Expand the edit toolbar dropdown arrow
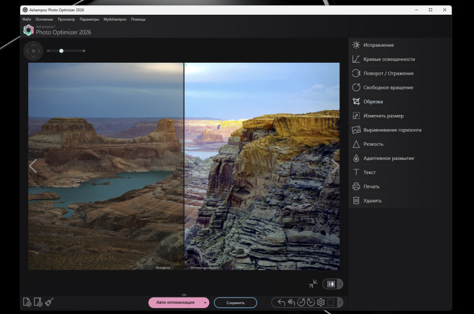 point(340,302)
